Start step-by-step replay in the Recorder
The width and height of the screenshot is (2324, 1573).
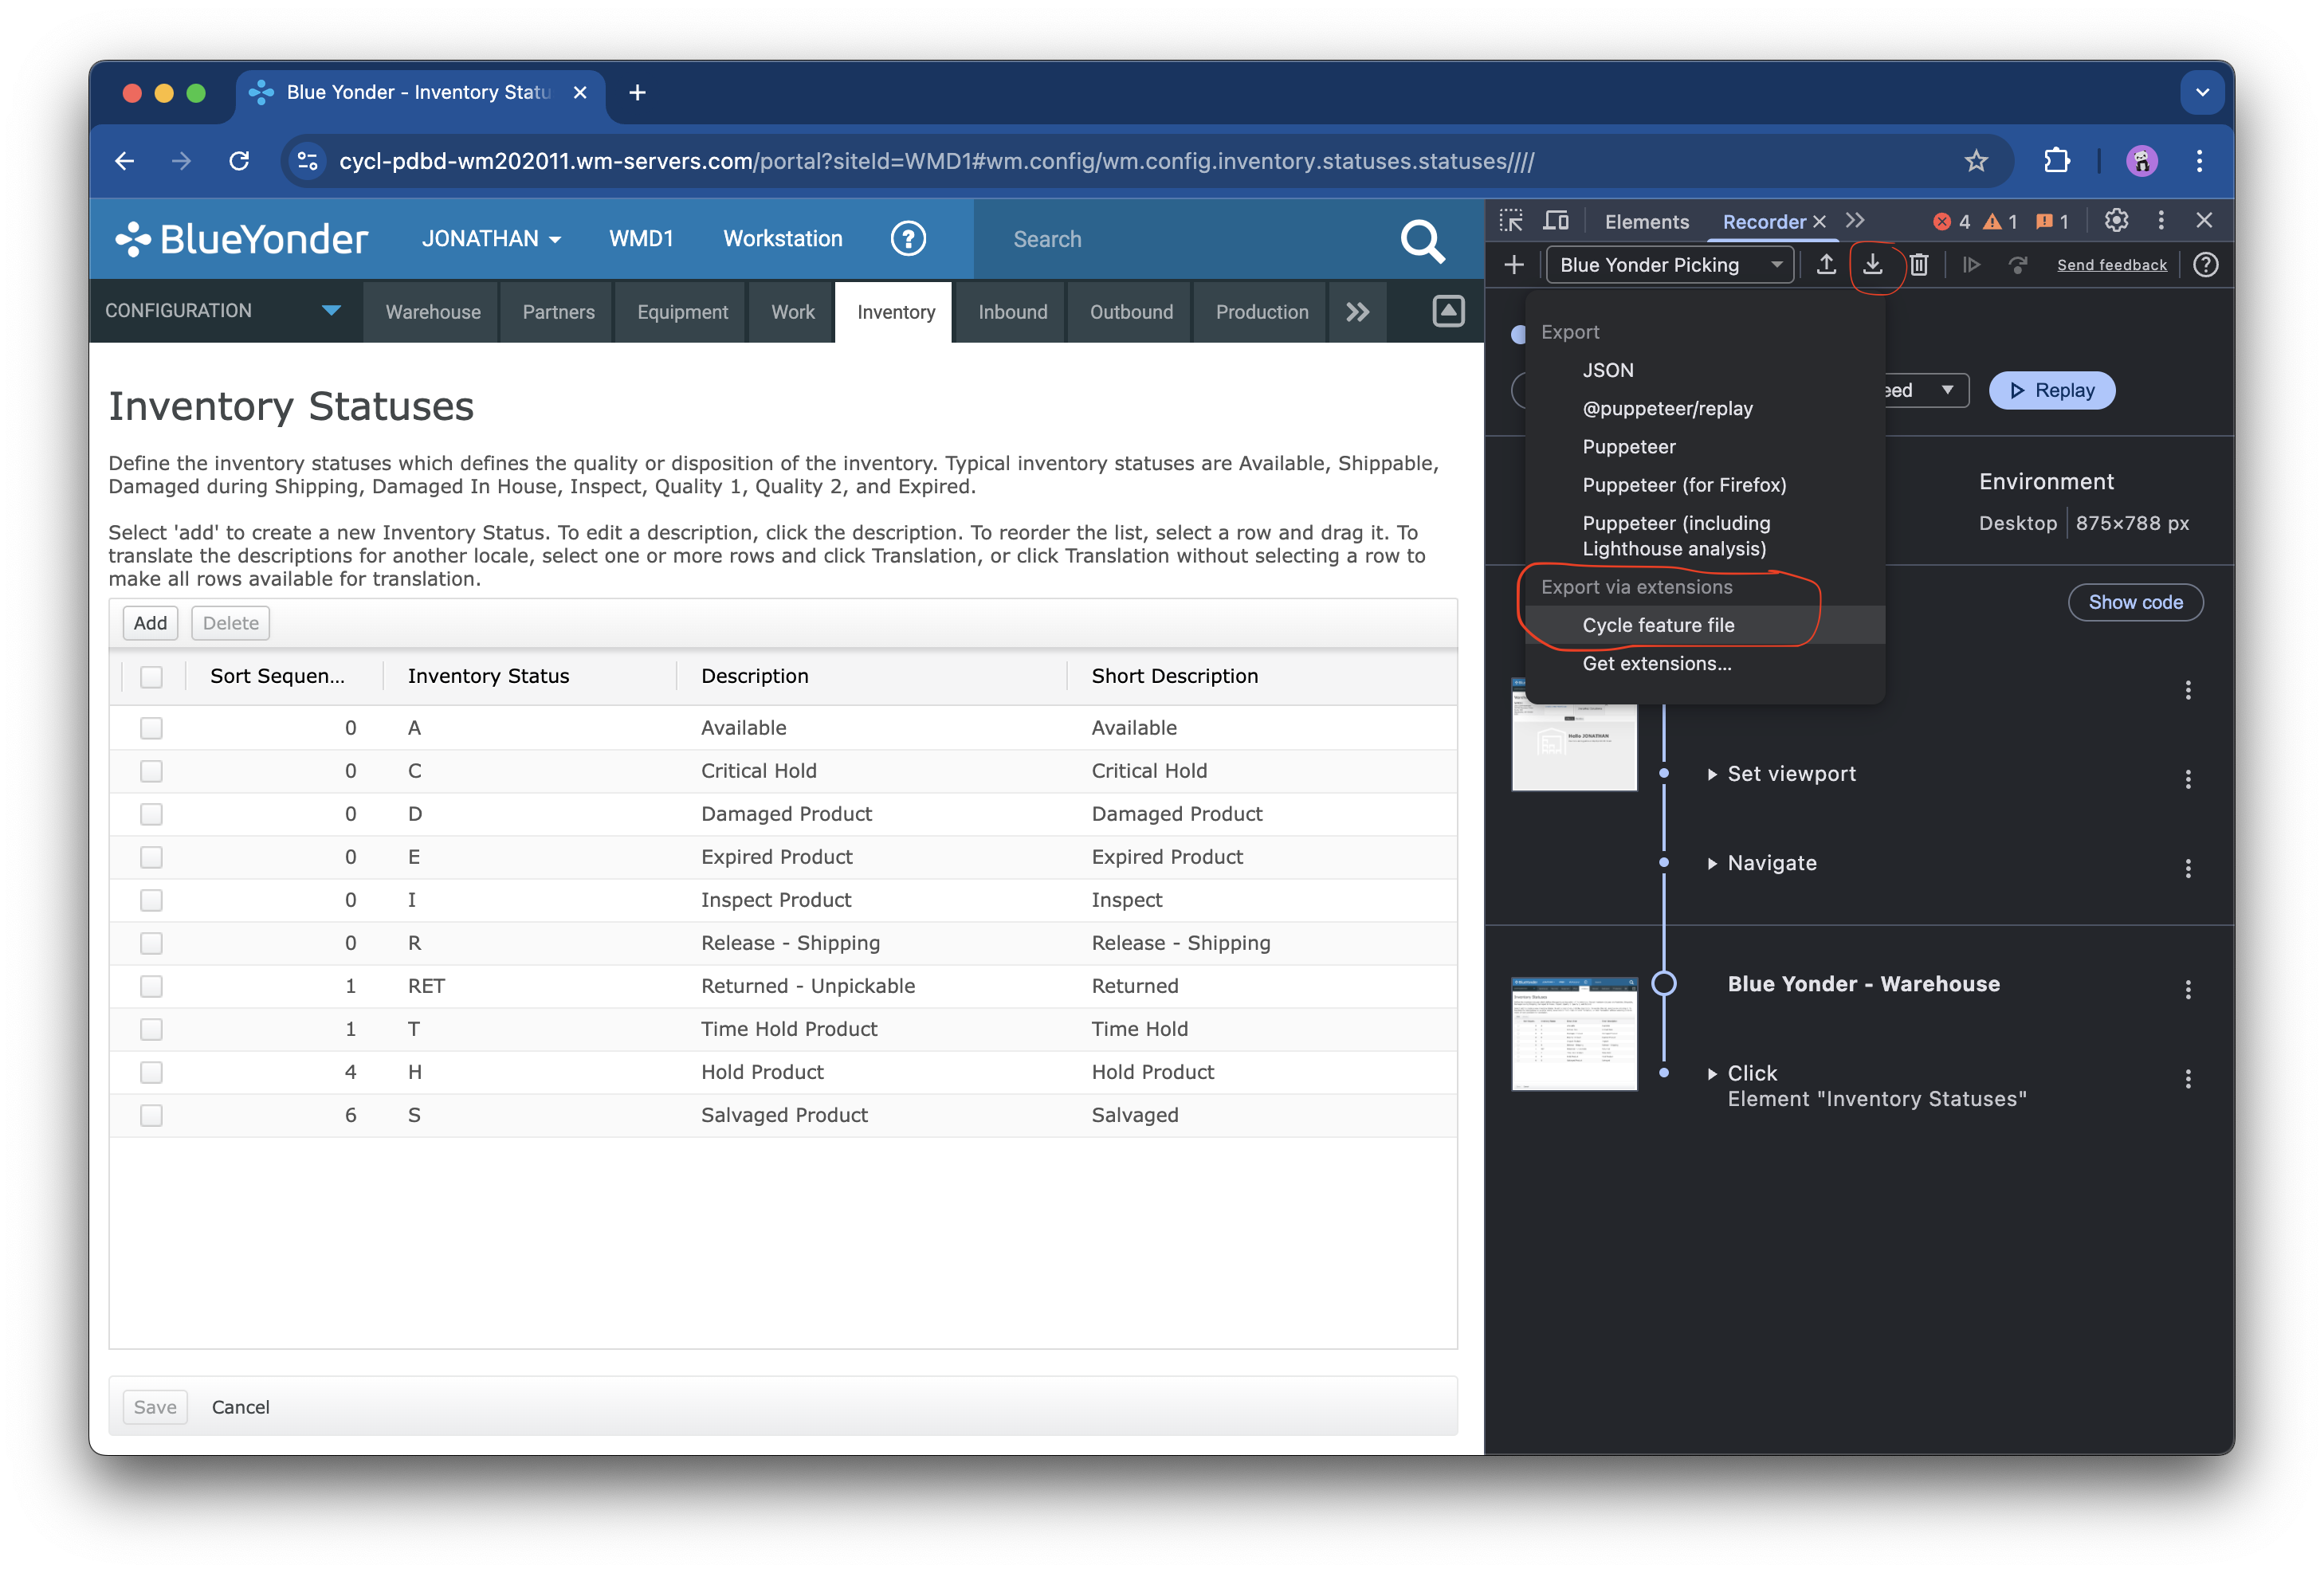[1971, 265]
